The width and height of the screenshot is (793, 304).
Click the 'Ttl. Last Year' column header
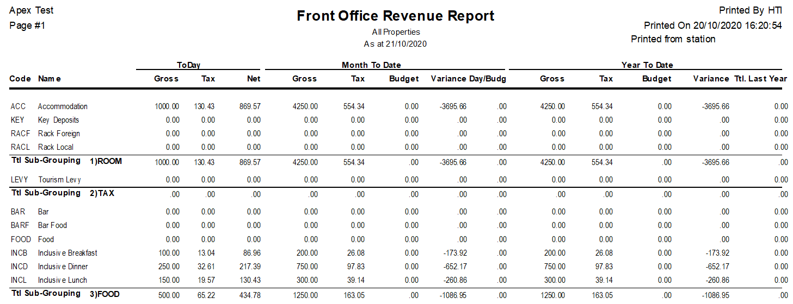[x=761, y=79]
